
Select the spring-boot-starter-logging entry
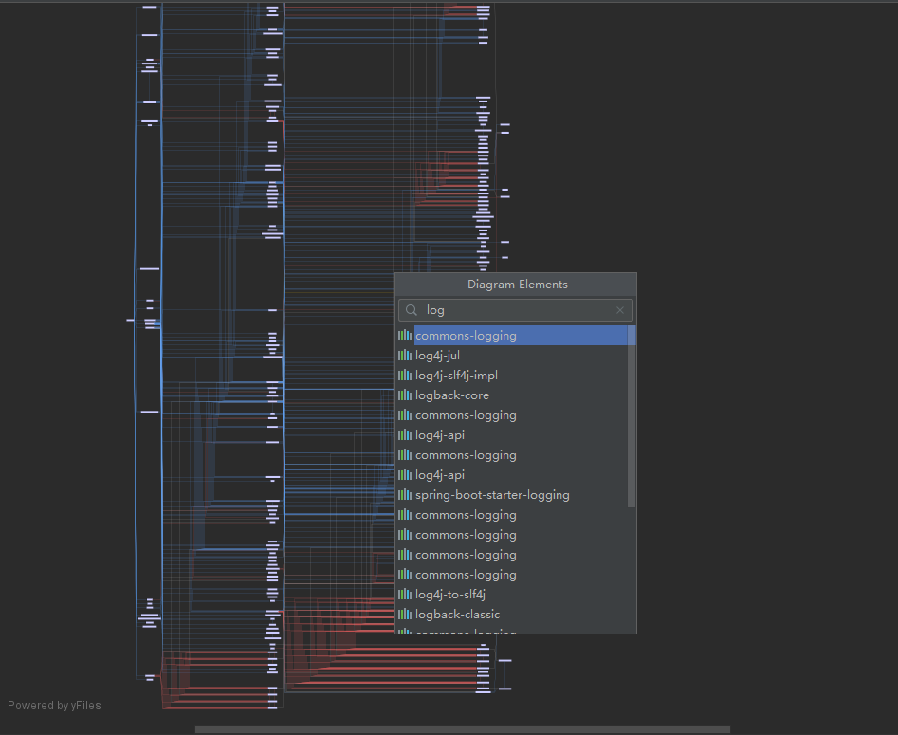(x=512, y=495)
